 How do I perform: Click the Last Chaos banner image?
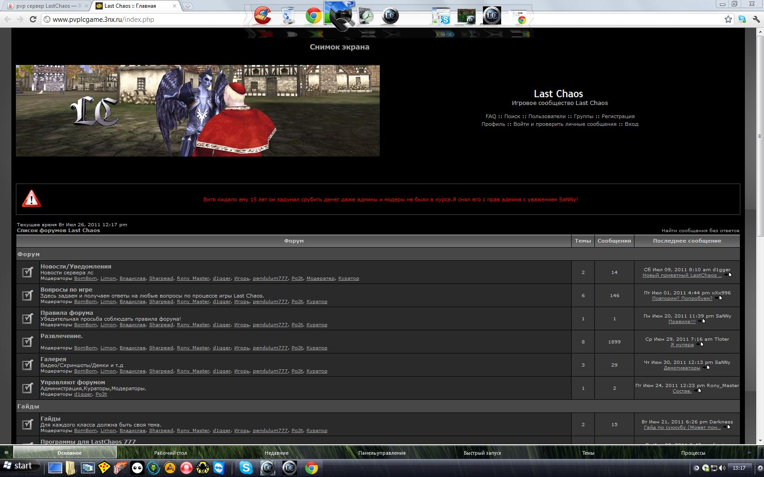tap(198, 111)
